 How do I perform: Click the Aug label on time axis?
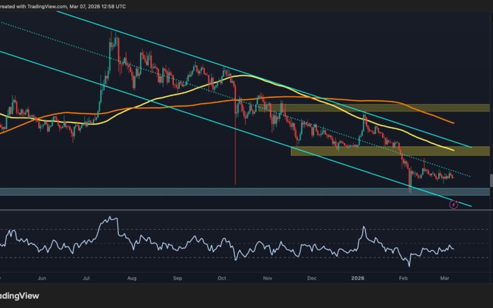pos(131,278)
